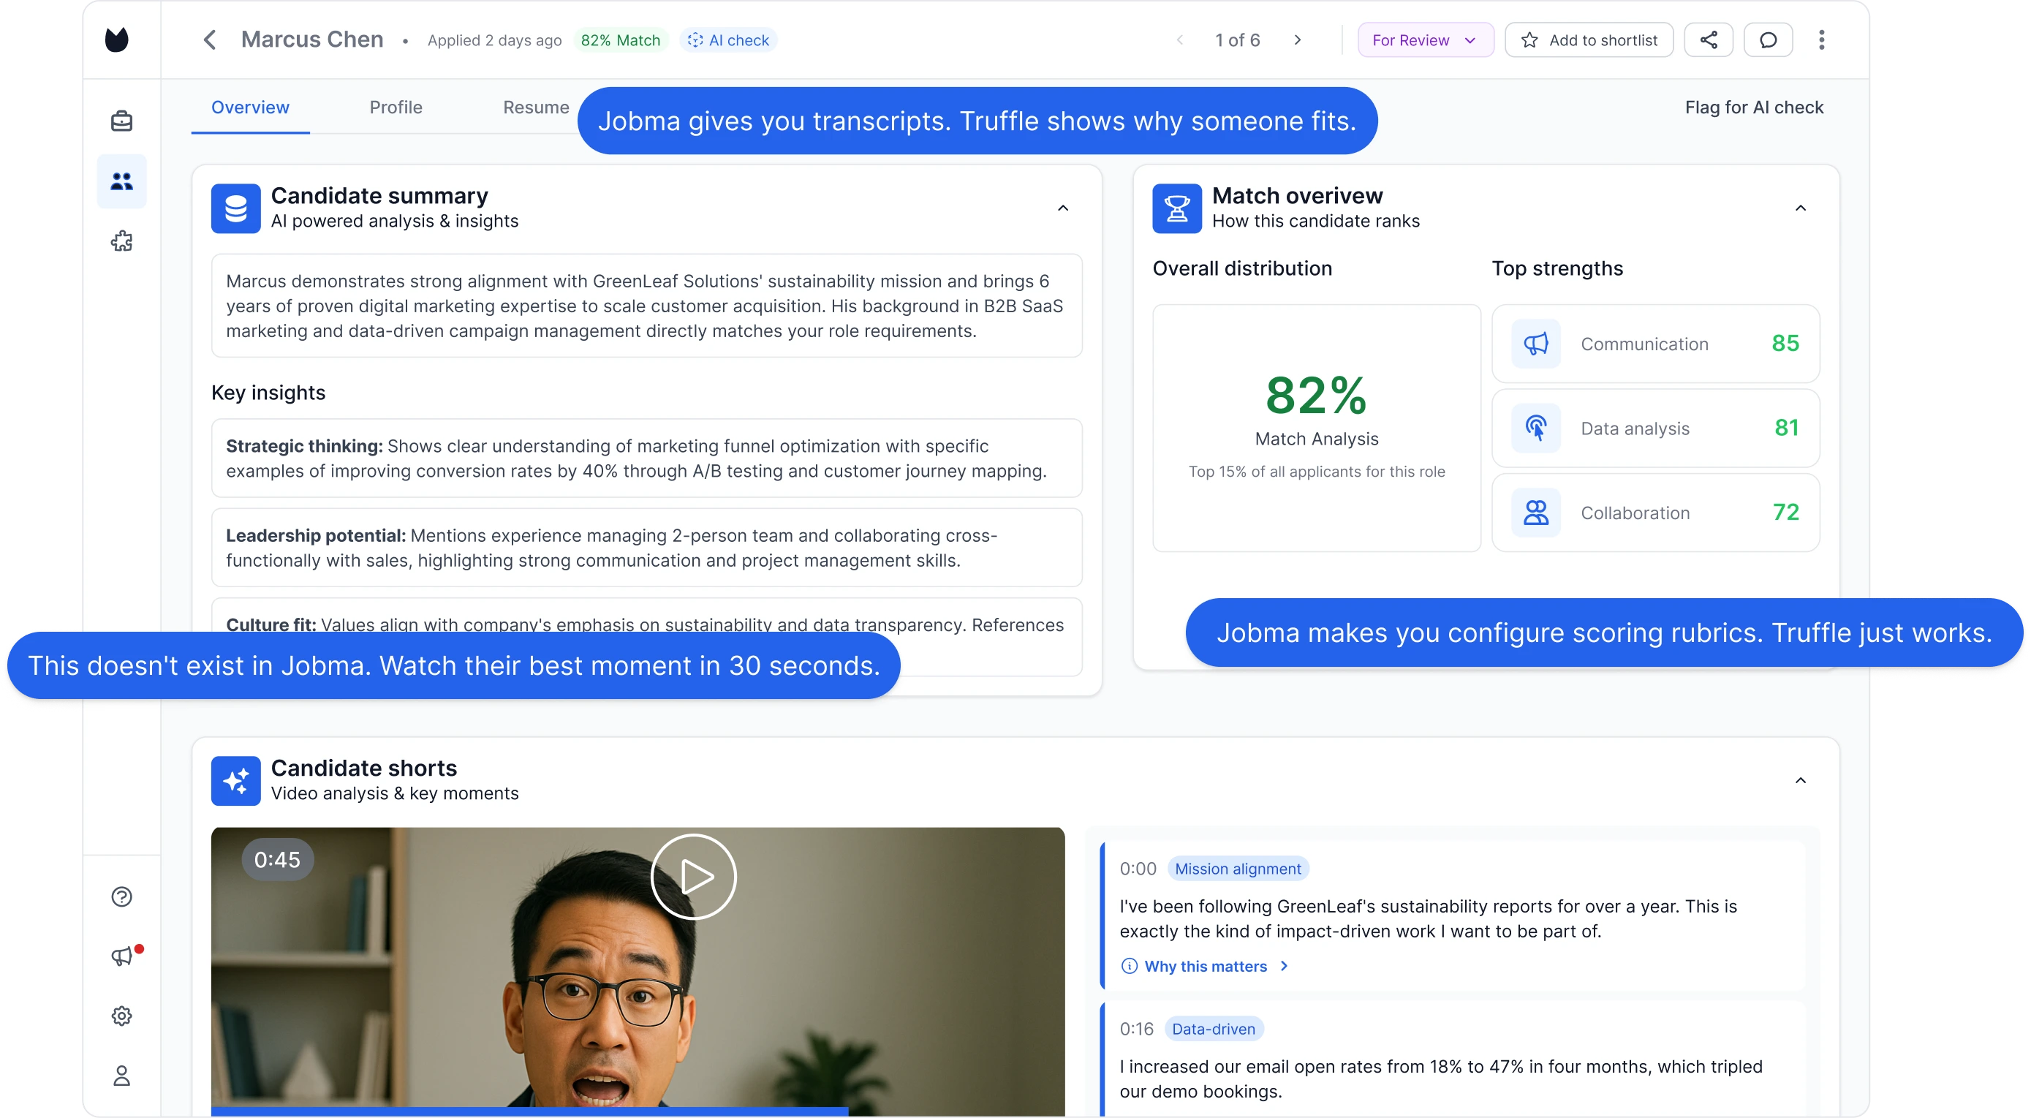Play the candidate short video

pos(693,877)
